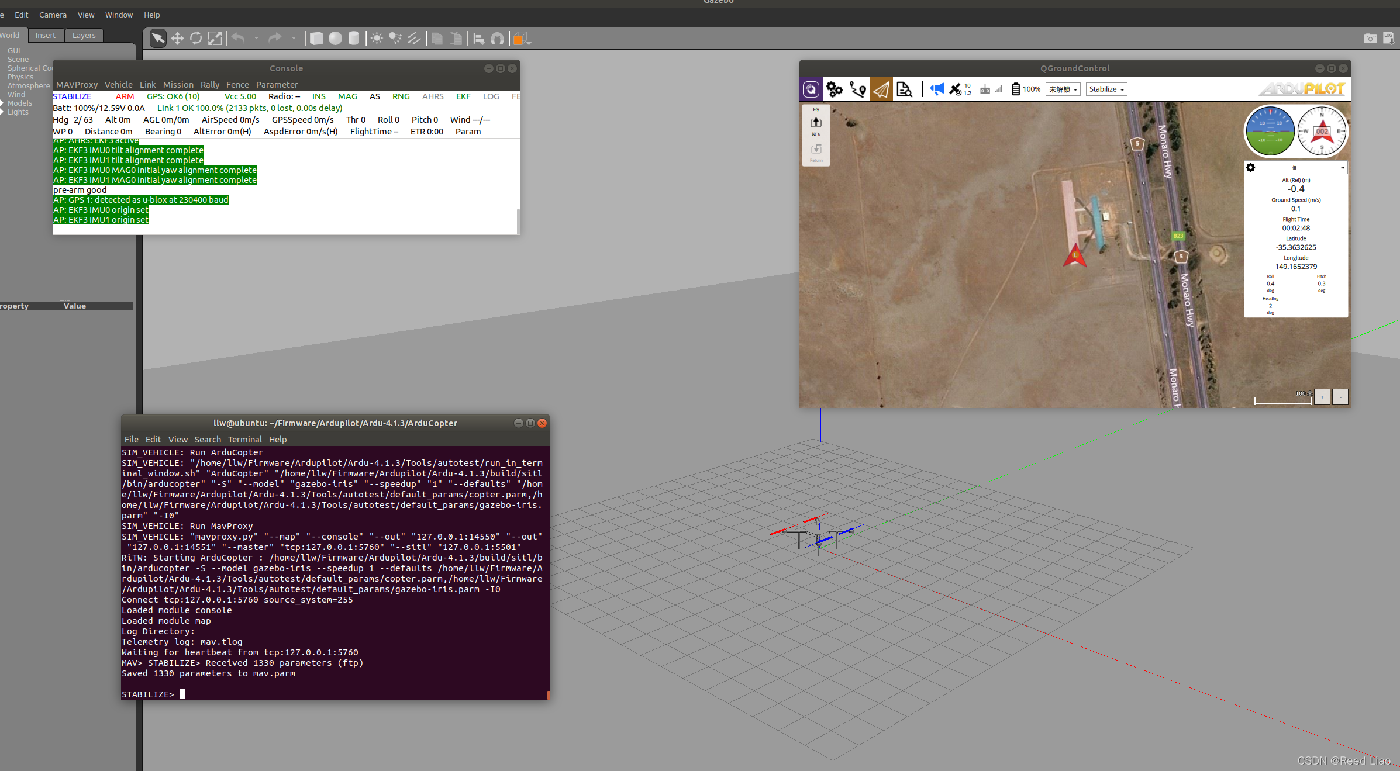Click the Gazebo copy icon
The image size is (1400, 771).
(437, 39)
